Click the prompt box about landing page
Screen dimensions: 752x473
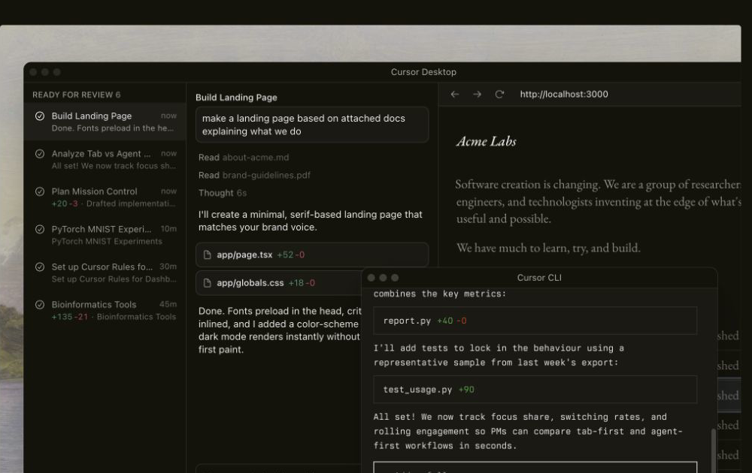point(312,125)
